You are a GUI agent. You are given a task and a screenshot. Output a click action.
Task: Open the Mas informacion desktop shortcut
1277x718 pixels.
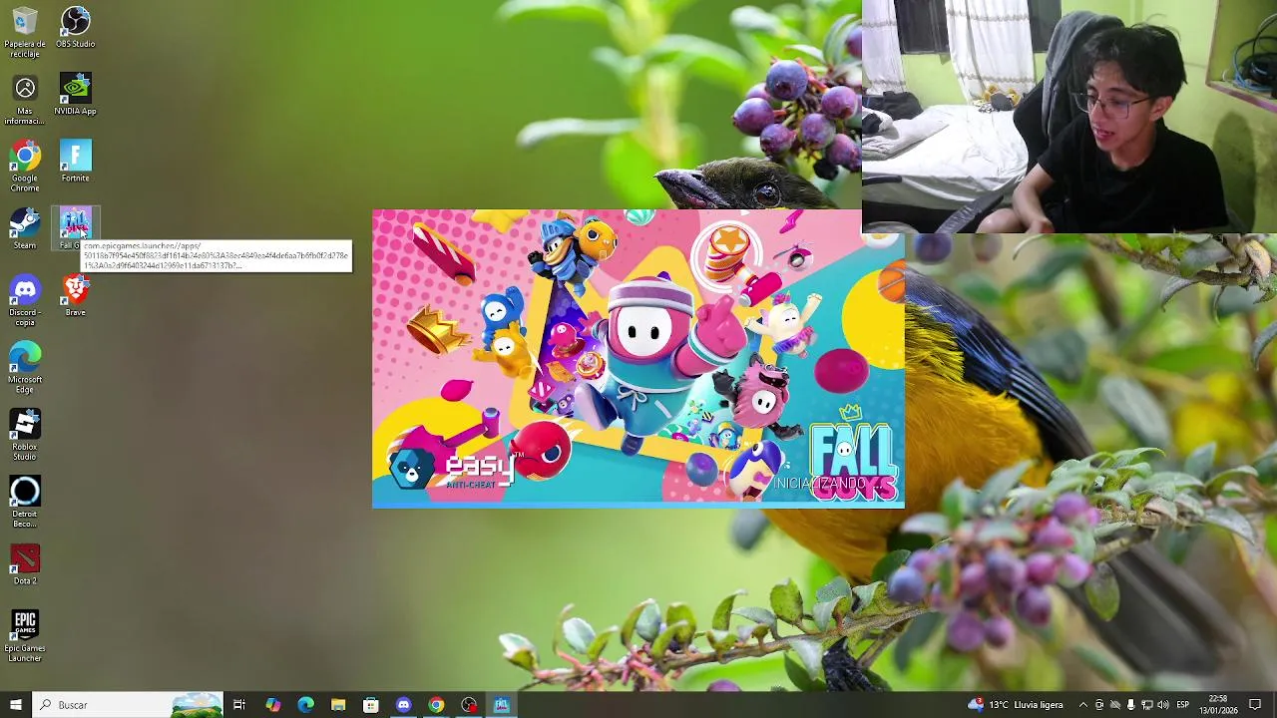(x=25, y=100)
